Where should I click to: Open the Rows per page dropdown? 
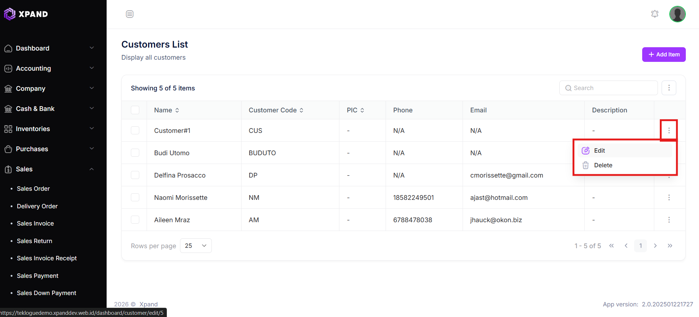(196, 246)
